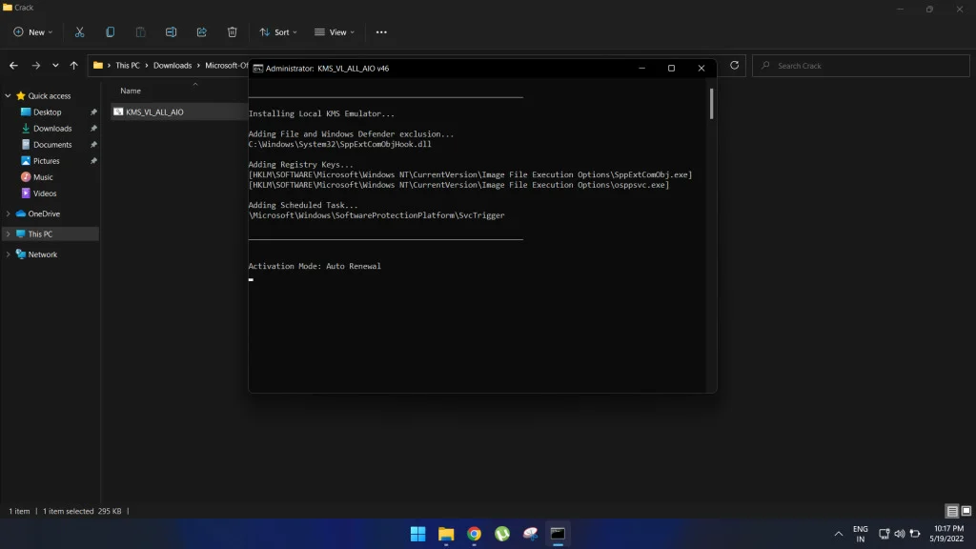Open Downloads in the sidebar
The height and width of the screenshot is (549, 976).
(x=52, y=129)
